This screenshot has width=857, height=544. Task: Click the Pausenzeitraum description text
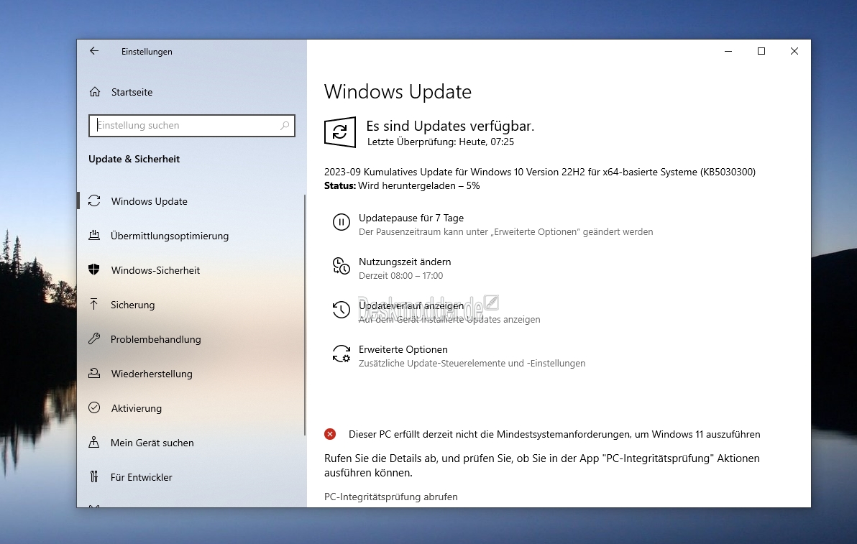505,232
